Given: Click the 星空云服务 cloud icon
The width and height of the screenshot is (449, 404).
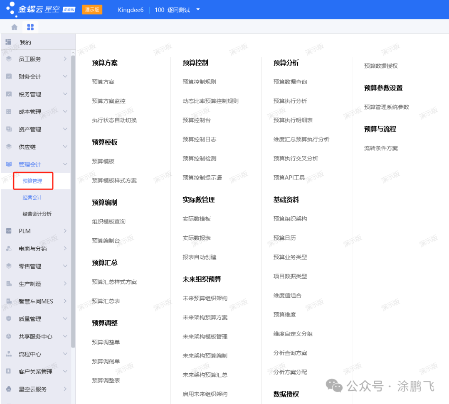Looking at the screenshot, I should [9, 389].
